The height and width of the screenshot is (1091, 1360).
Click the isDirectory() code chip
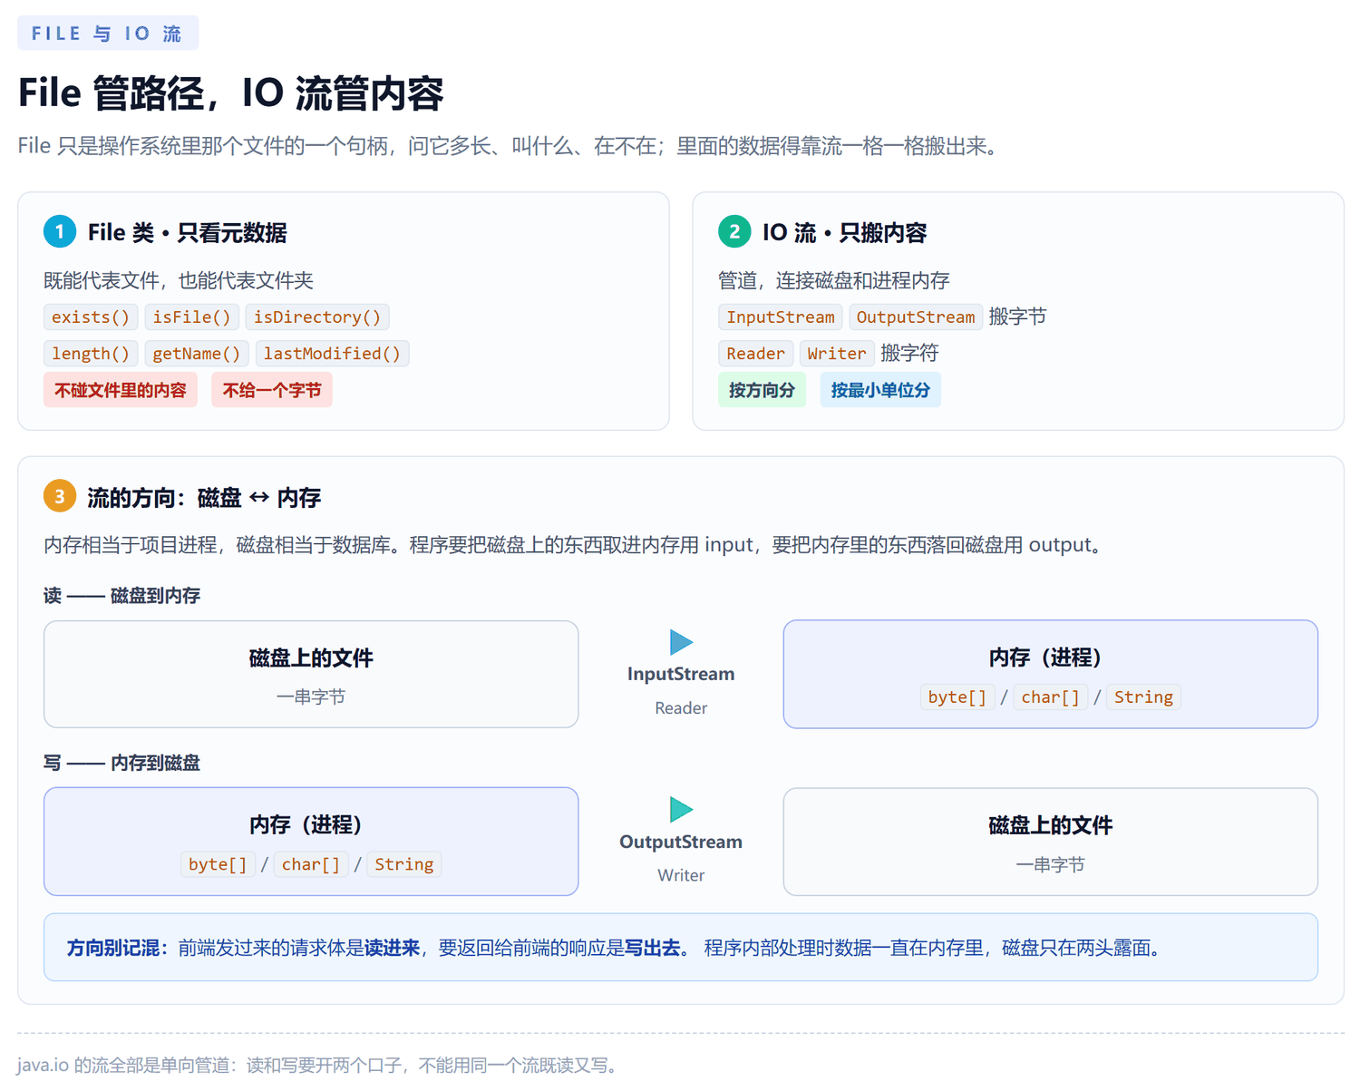317,317
